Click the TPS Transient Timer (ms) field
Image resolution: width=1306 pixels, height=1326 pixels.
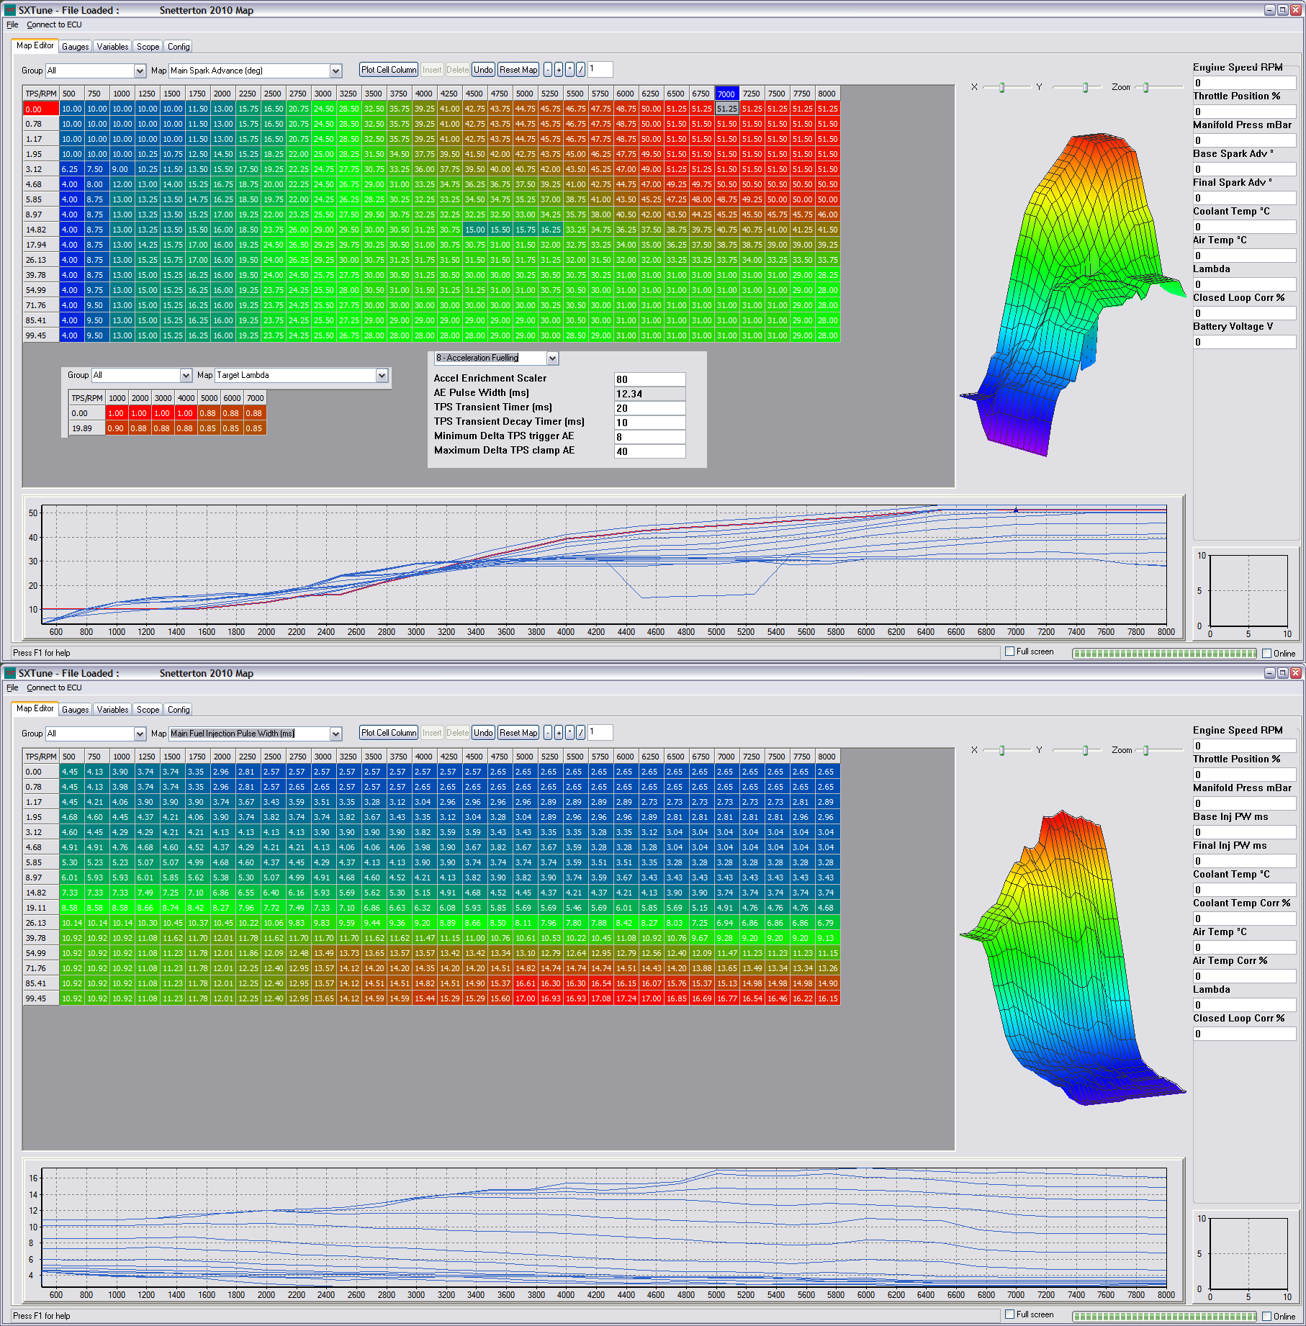(649, 408)
